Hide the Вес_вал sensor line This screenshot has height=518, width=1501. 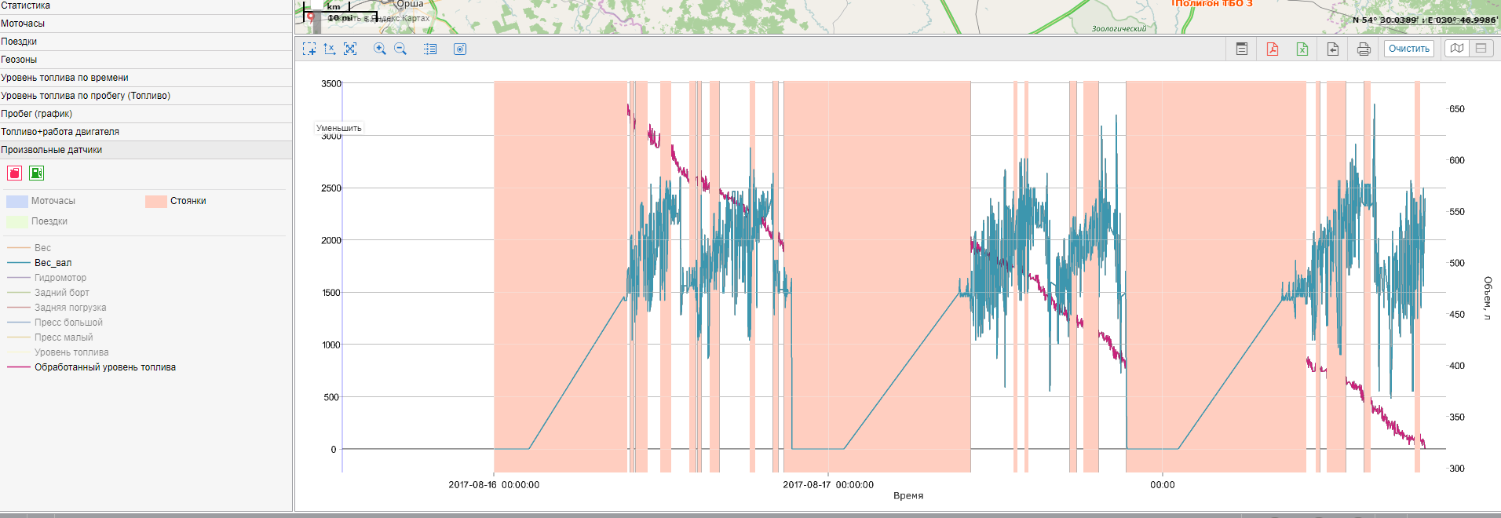(53, 263)
